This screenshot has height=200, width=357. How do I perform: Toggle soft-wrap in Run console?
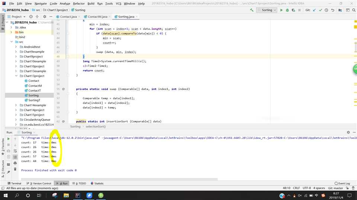[15, 151]
